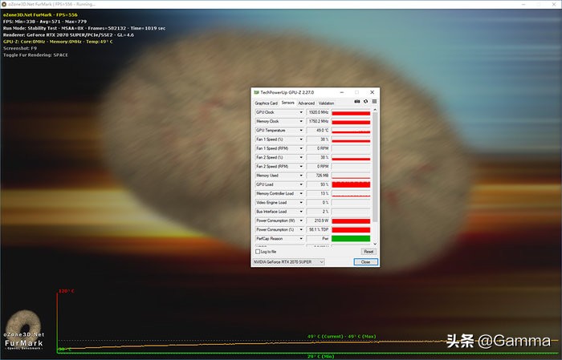Expand the GPU Clock sensor dropdown
Image resolution: width=562 pixels, height=360 pixels.
tap(301, 113)
